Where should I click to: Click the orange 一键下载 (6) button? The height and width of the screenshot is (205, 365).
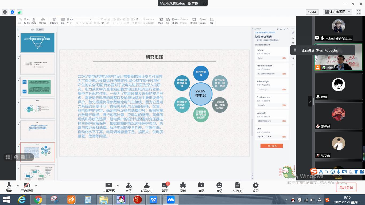(x=271, y=146)
